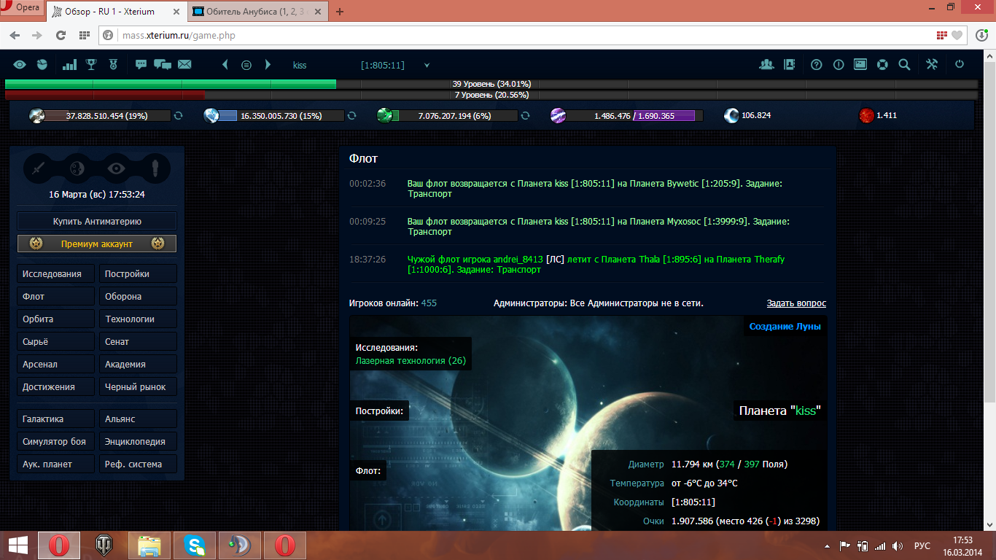Refresh metal resource with cycle icon
The height and width of the screenshot is (560, 996).
pos(178,115)
